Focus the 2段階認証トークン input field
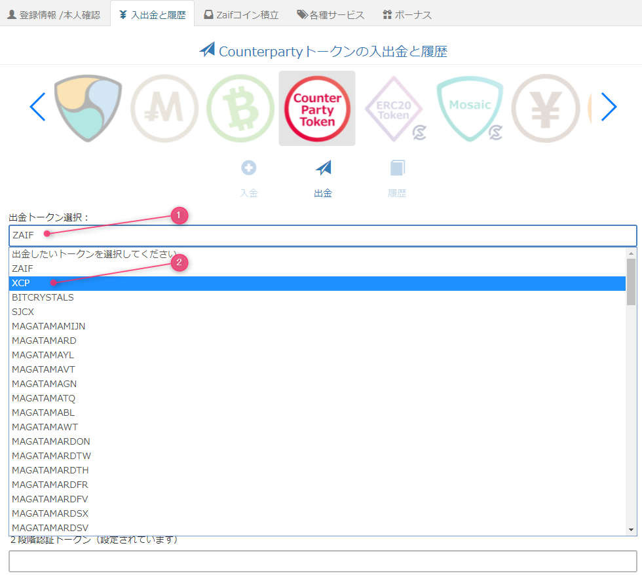 (322, 561)
